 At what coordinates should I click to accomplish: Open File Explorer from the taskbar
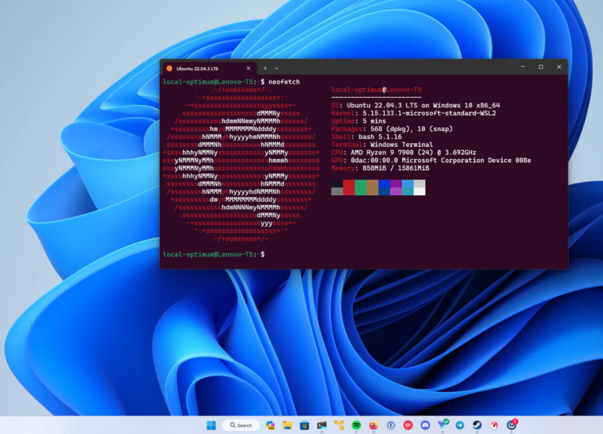pos(287,425)
